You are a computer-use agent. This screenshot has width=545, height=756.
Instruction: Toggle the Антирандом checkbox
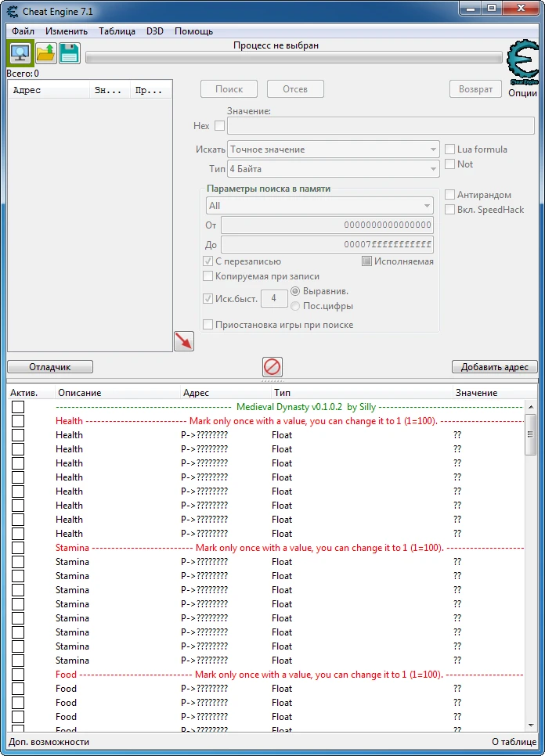coord(450,194)
